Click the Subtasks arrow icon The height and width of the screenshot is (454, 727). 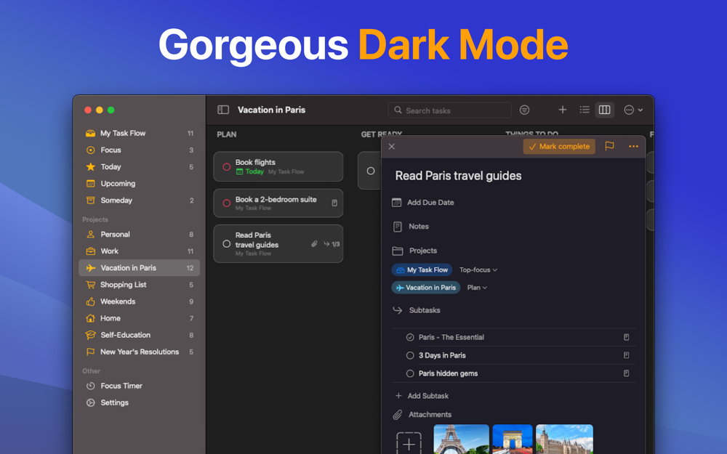(x=398, y=310)
